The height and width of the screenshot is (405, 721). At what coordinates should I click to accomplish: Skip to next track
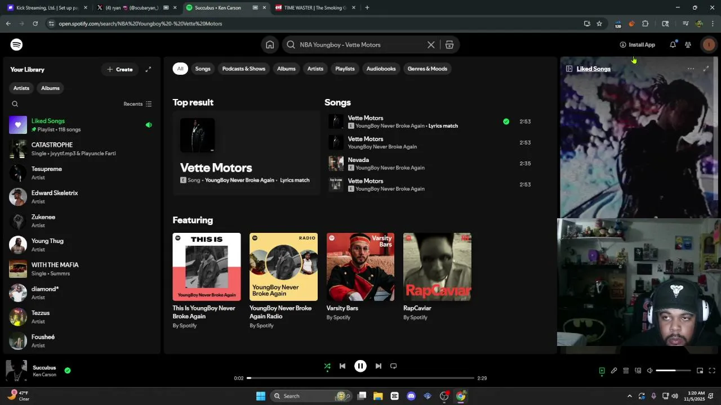[x=379, y=366]
